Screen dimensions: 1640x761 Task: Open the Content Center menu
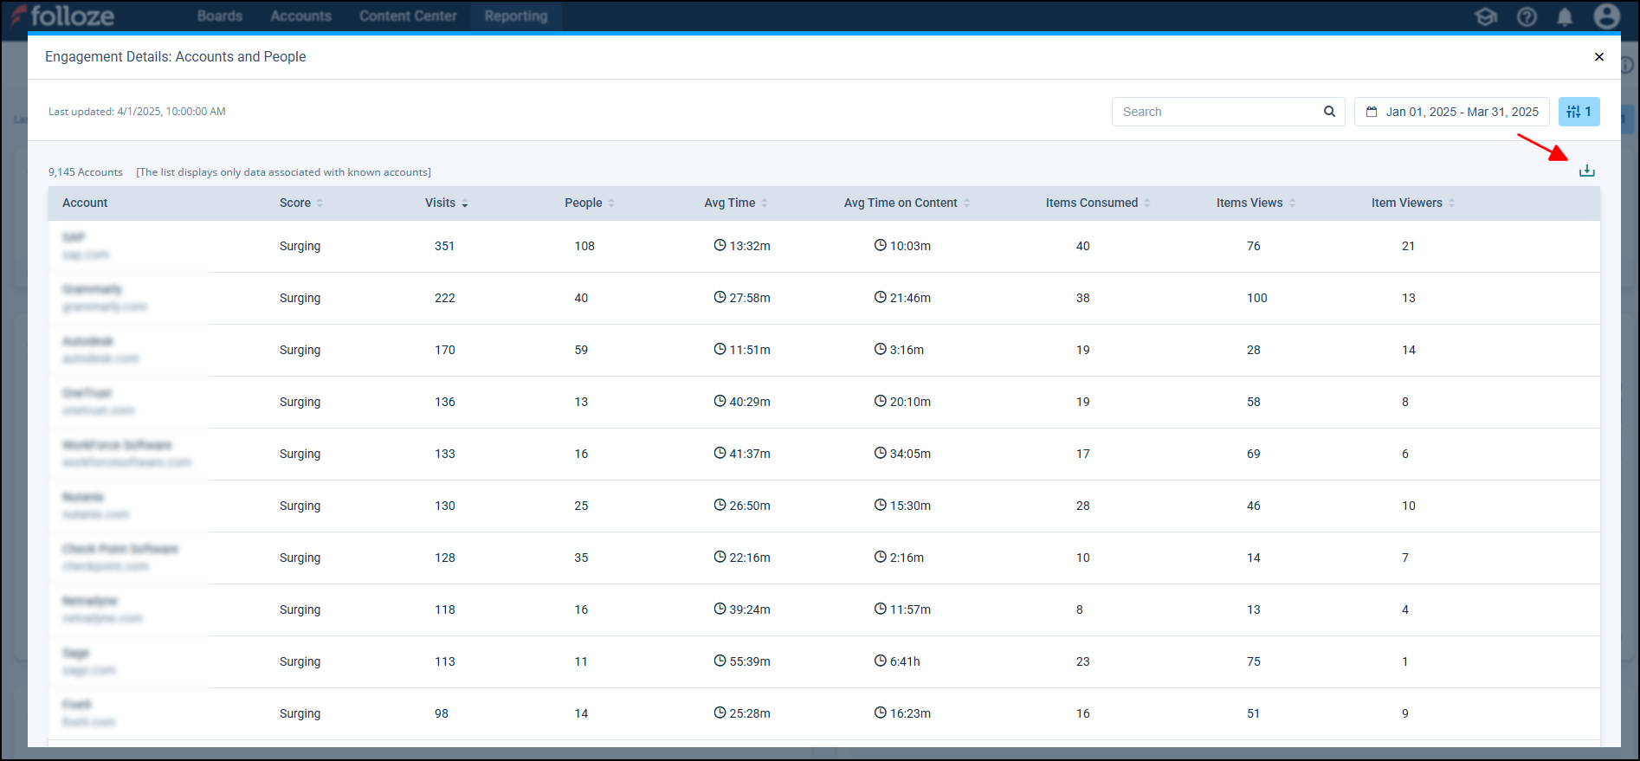point(408,16)
